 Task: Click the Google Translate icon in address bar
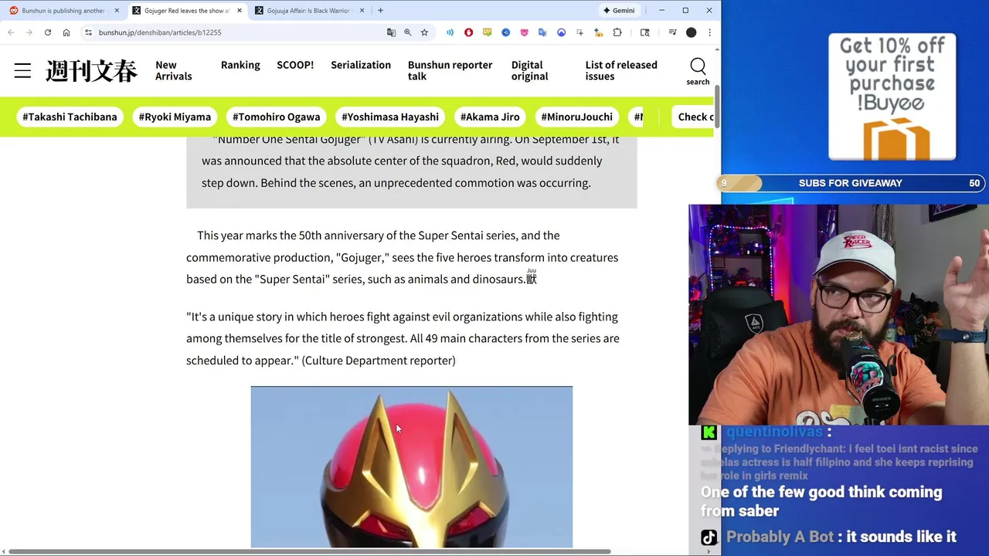pos(391,32)
